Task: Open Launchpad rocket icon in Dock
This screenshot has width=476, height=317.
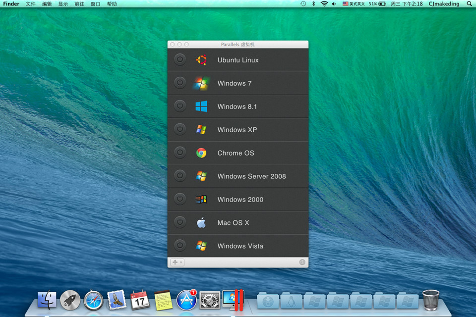Action: click(x=70, y=300)
